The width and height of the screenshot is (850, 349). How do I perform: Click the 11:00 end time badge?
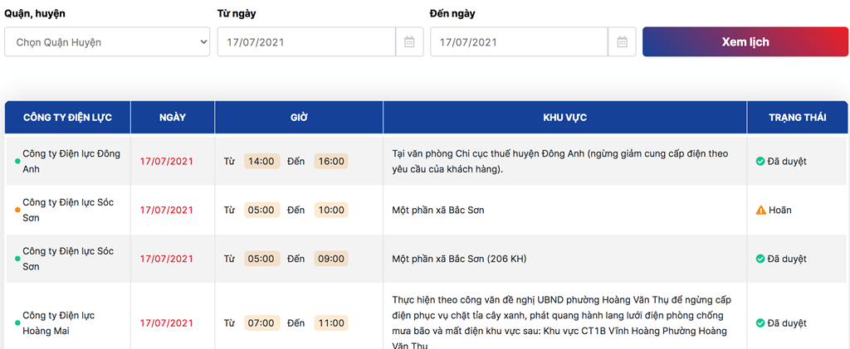(331, 323)
